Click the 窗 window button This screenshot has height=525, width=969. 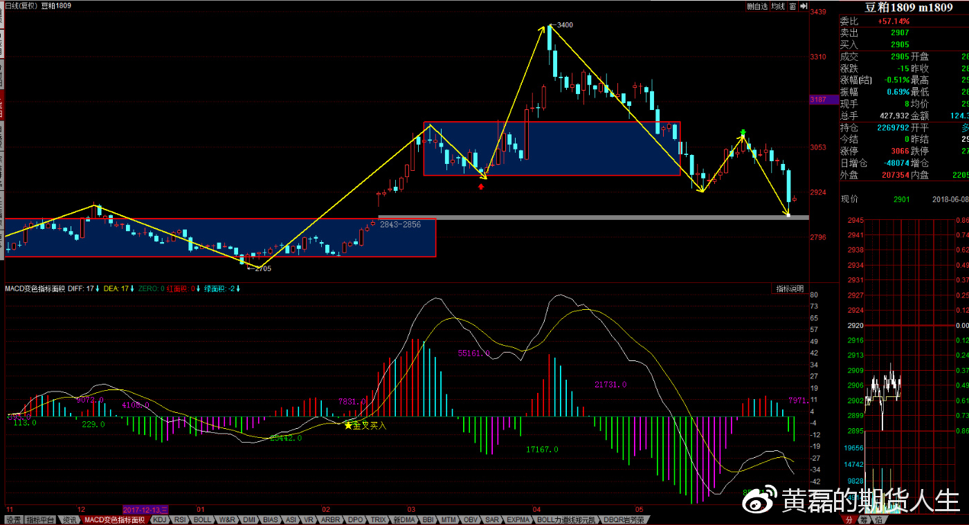click(x=793, y=6)
